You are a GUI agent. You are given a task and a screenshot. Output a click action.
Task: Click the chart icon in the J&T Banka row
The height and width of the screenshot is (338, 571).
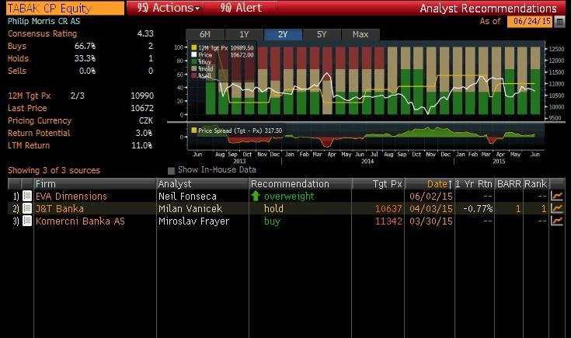coord(557,208)
